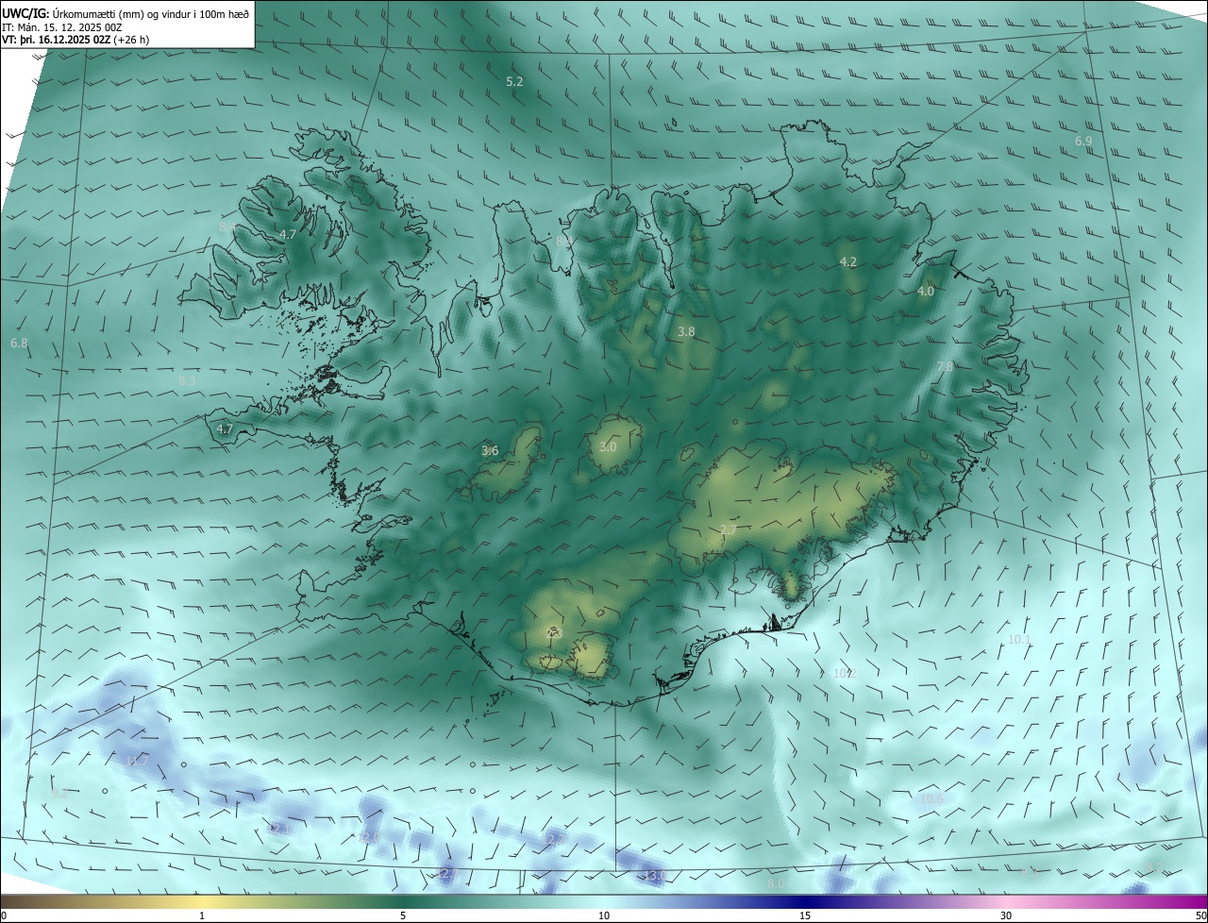
Task: Click the pink colorbar segment above label 30
Action: coord(1006,901)
